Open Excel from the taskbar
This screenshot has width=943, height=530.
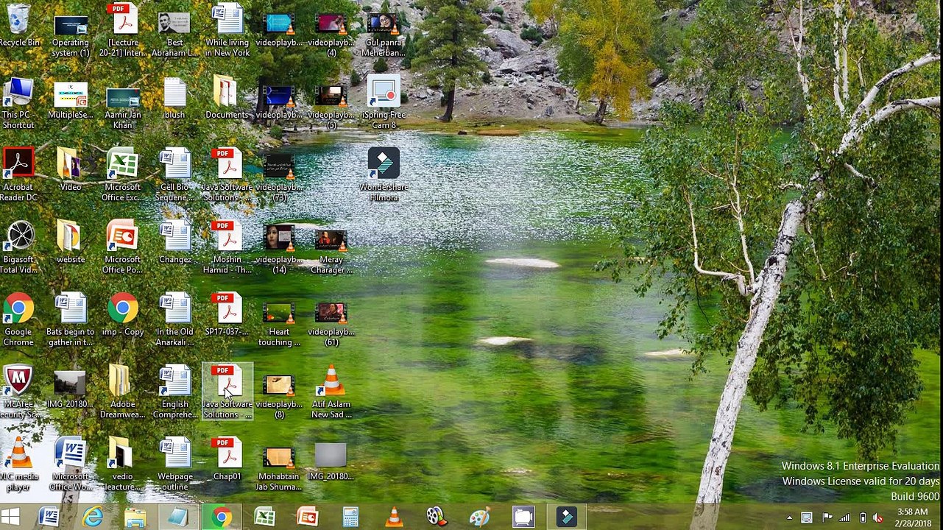pos(264,517)
